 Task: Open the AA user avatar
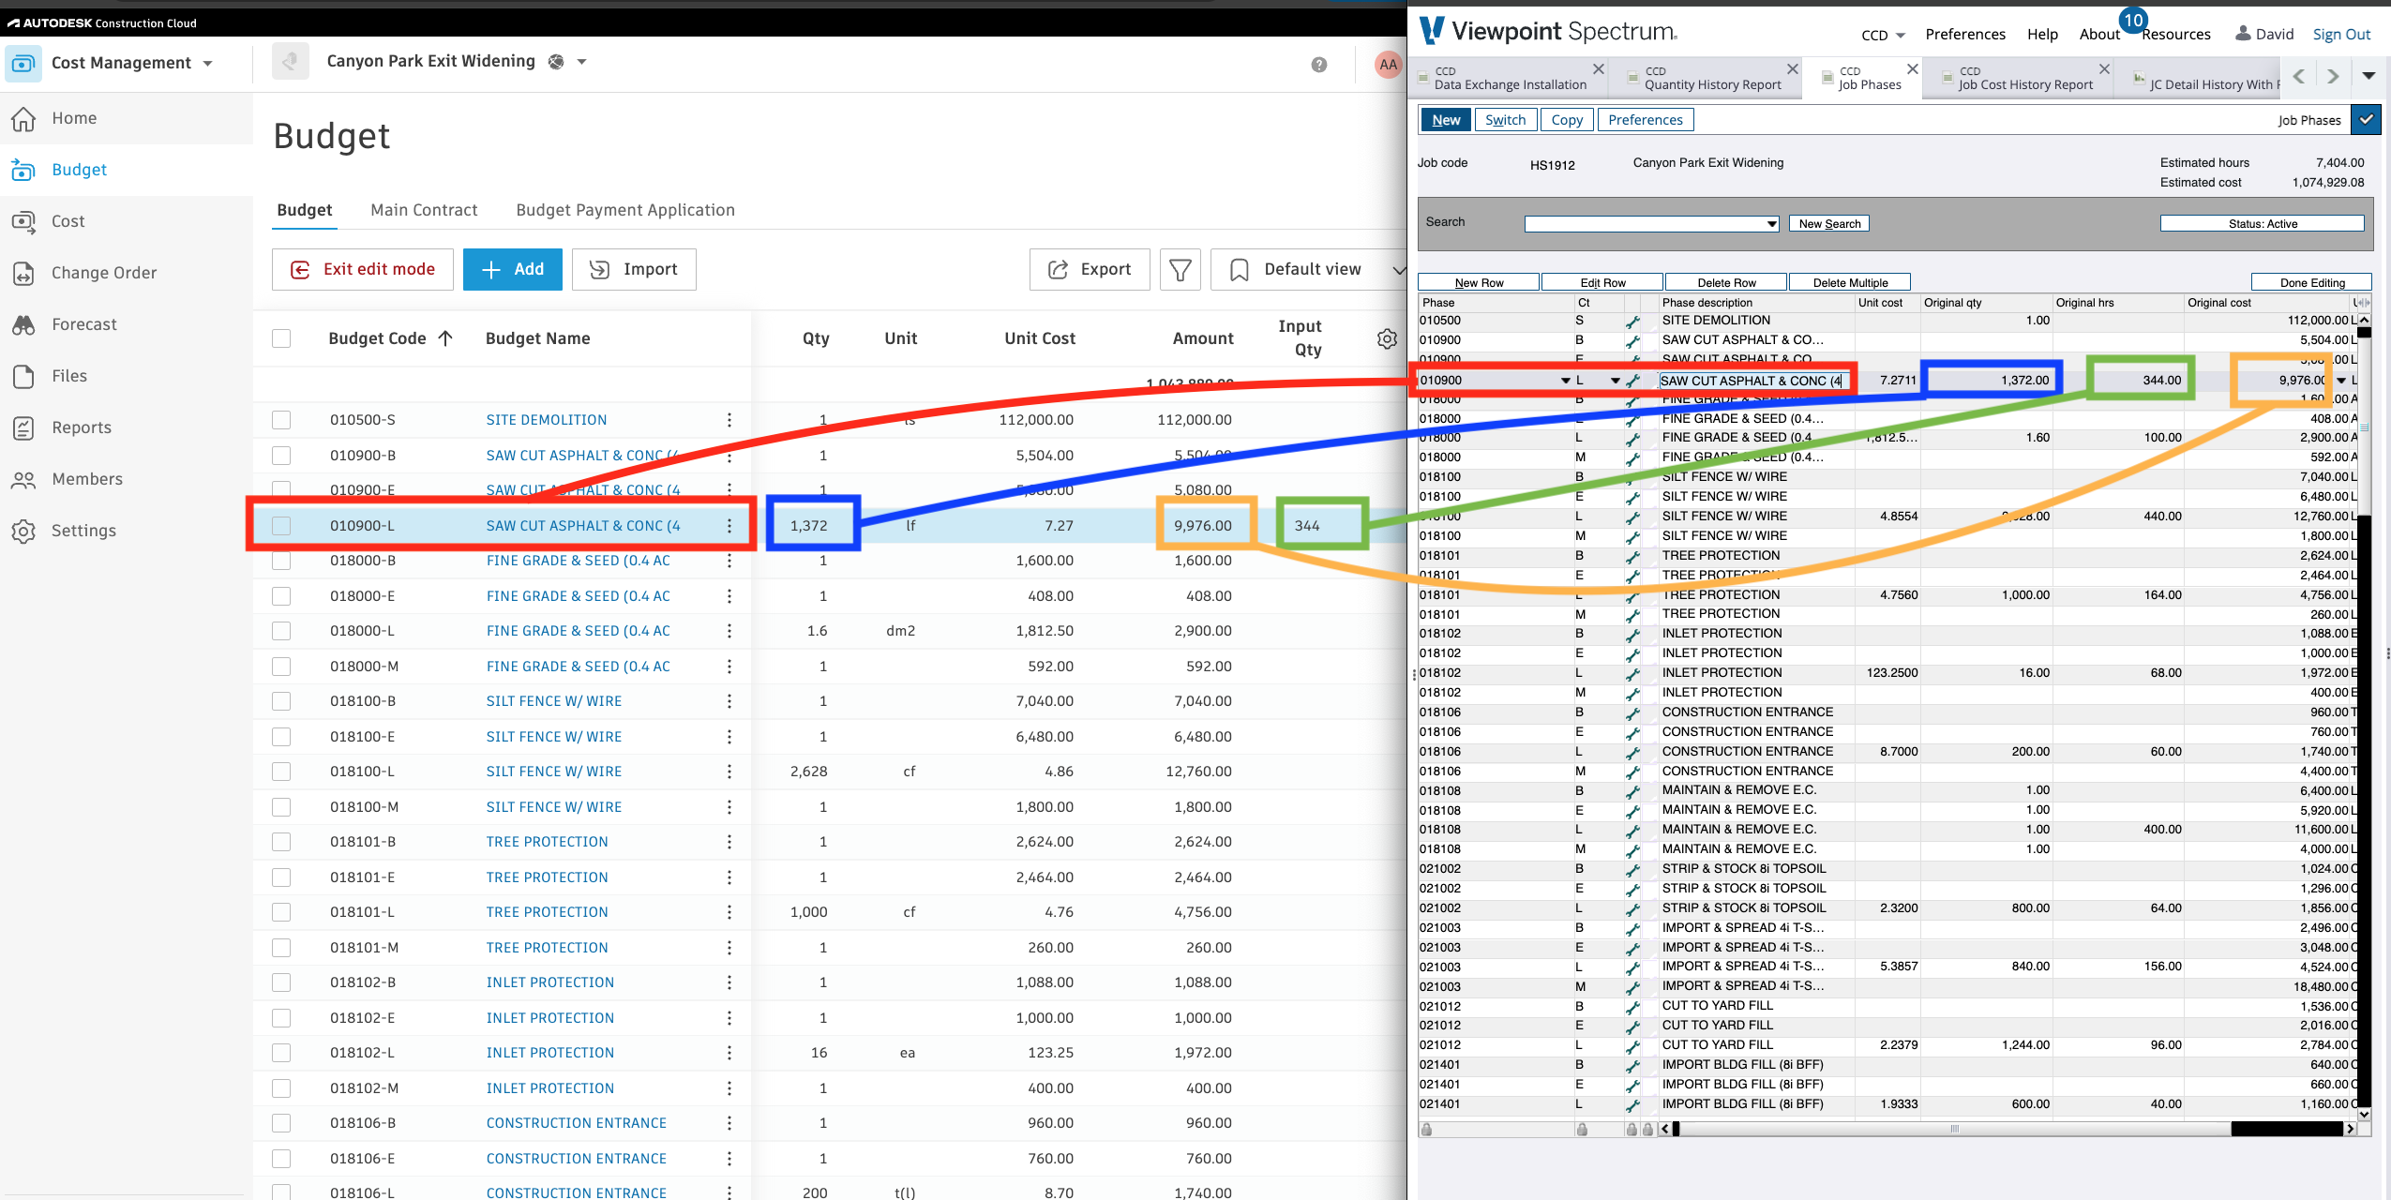[x=1388, y=65]
